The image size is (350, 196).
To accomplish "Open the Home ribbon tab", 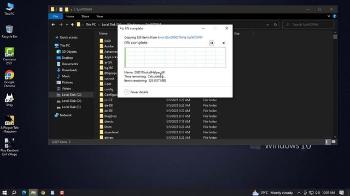I will [x=70, y=16].
